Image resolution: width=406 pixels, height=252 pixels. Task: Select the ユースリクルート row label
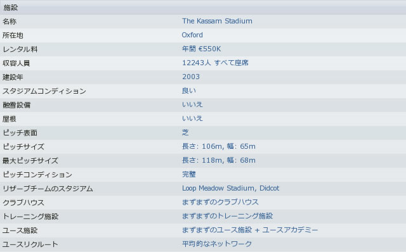click(x=30, y=244)
